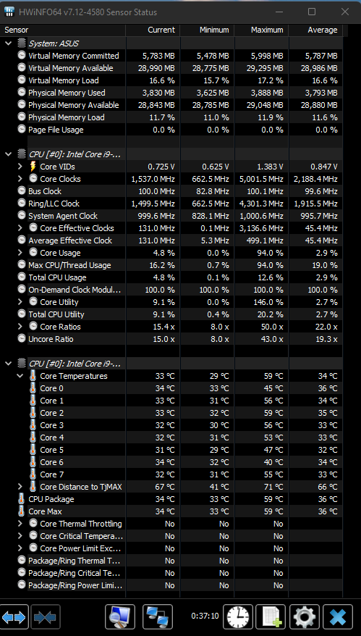Expand the Core Critical Temperature row
361x636 pixels.
click(x=20, y=536)
